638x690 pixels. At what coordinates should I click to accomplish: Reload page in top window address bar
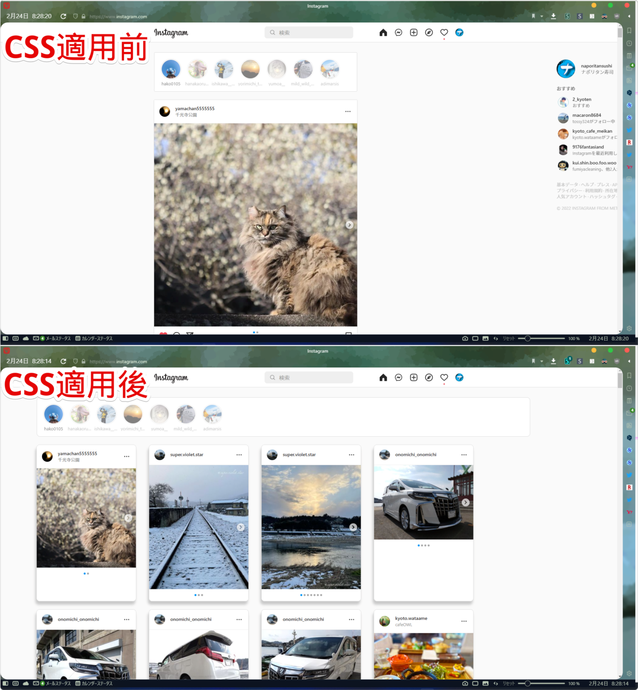(x=63, y=16)
